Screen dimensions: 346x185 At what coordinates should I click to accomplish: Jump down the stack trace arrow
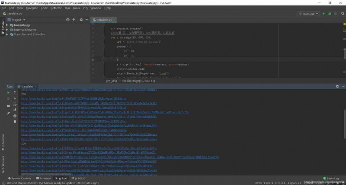click(15, 98)
